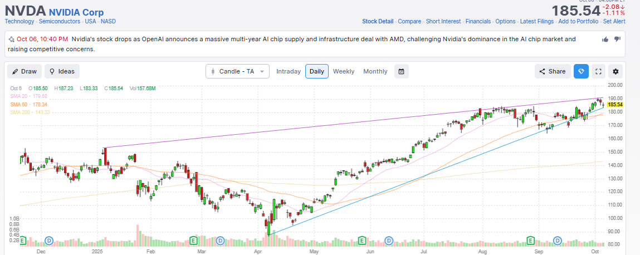The width and height of the screenshot is (640, 255).
Task: Click the -1.11% change value
Action: tap(613, 13)
